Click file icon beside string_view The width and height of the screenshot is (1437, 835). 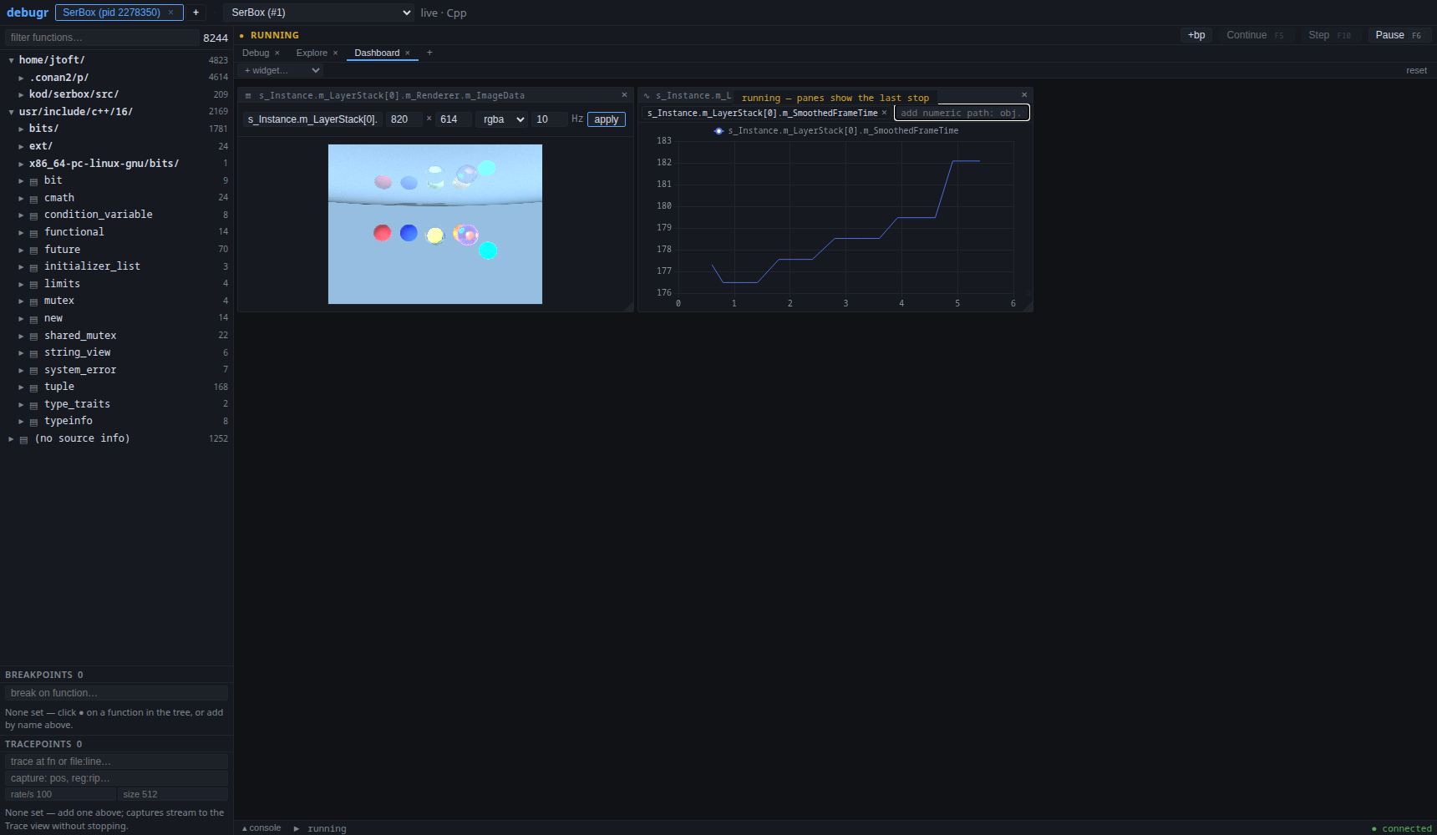34,353
